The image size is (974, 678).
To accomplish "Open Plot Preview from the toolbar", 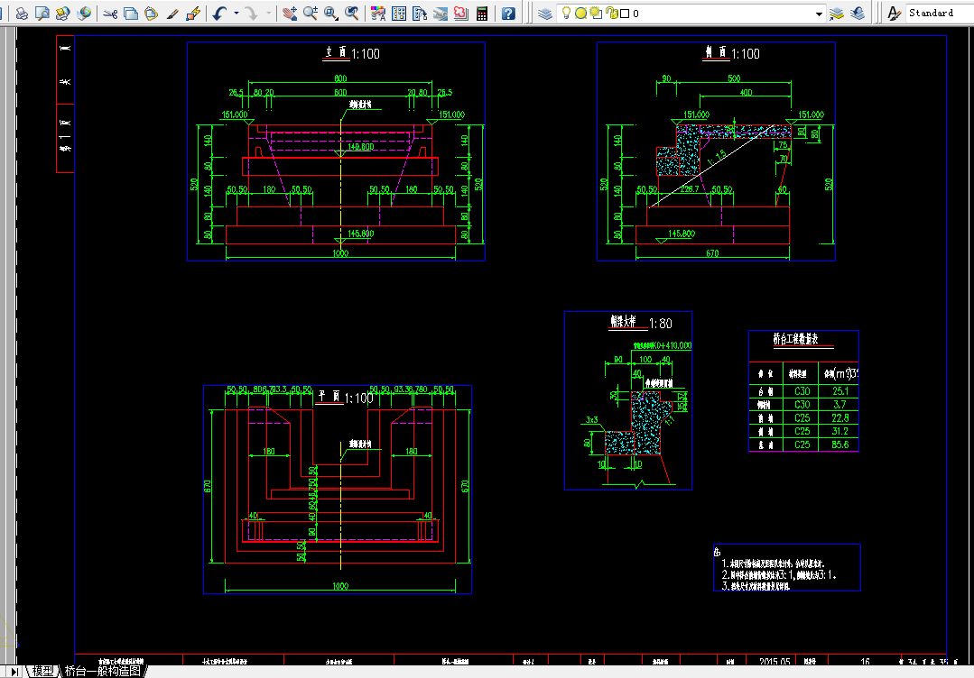I will (42, 13).
